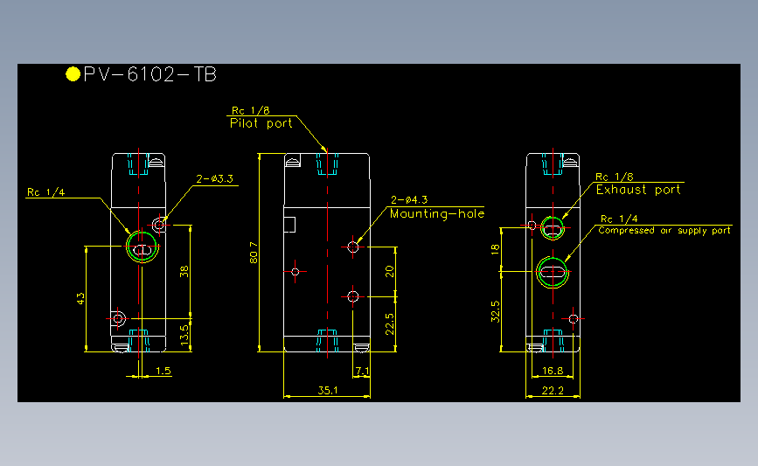Click the '18' vertical dimension
The image size is (758, 466).
pos(495,249)
